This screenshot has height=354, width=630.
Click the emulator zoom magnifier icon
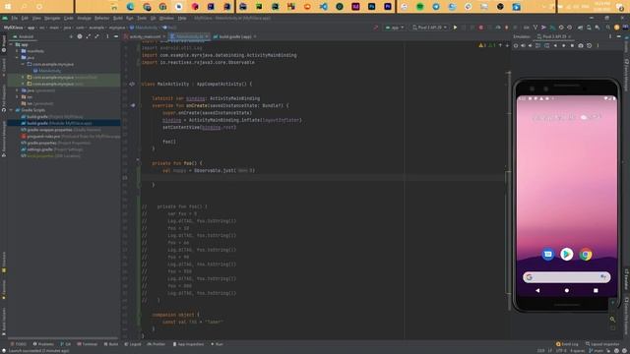pos(612,320)
